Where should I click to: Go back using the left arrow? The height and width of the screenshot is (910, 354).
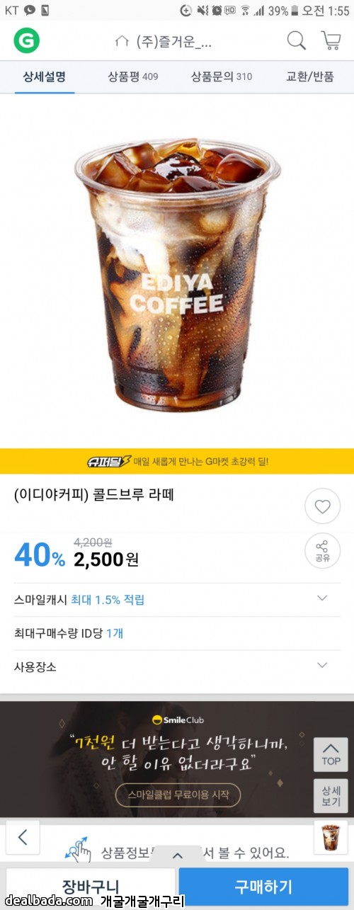23,837
